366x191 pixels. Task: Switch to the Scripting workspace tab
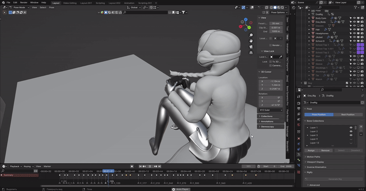point(100,3)
